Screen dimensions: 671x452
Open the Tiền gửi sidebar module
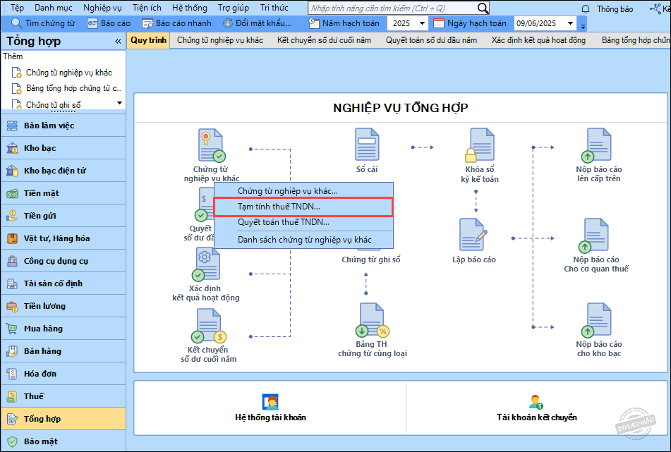pyautogui.click(x=64, y=216)
